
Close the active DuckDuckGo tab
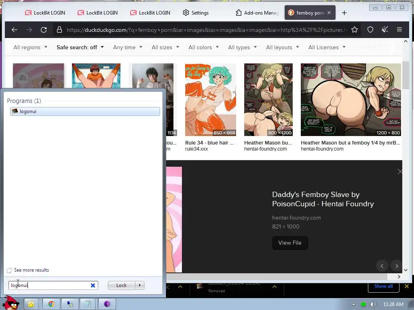pyautogui.click(x=329, y=13)
